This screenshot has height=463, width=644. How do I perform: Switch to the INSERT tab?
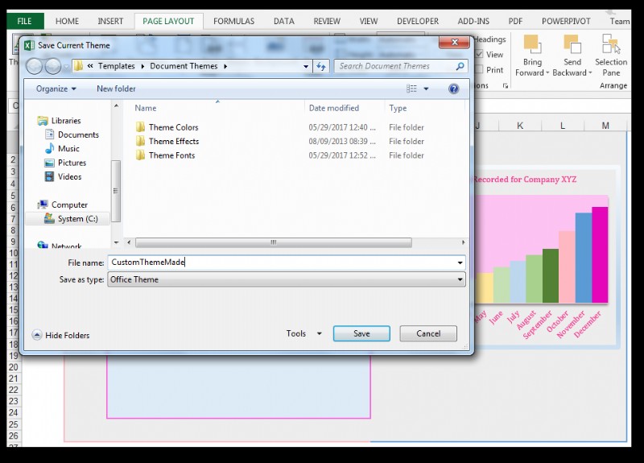[x=110, y=21]
